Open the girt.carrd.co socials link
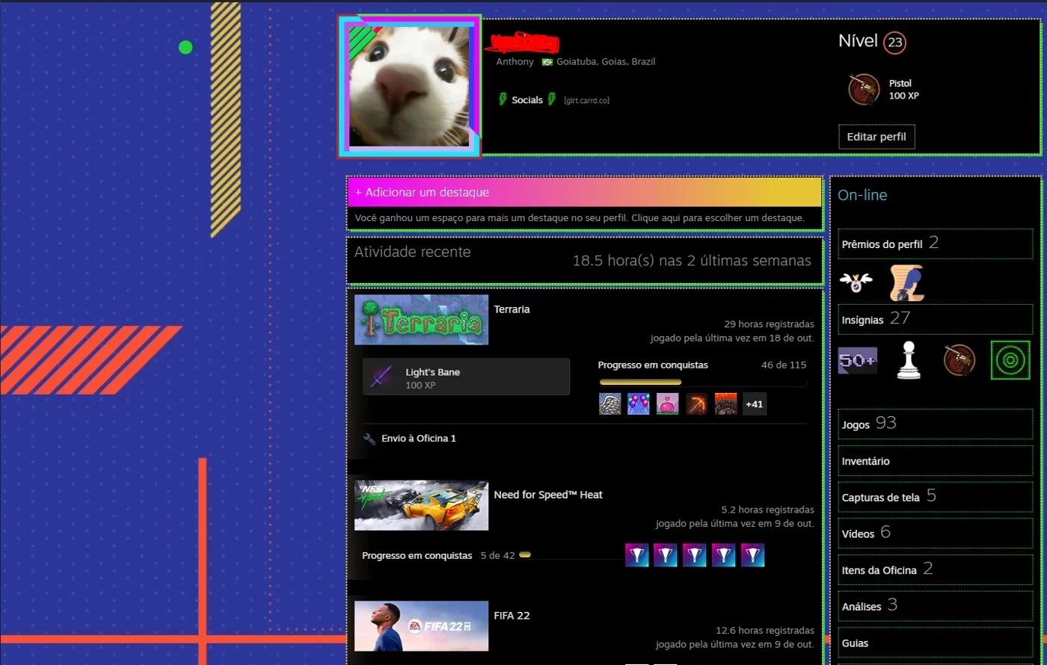 coord(586,100)
